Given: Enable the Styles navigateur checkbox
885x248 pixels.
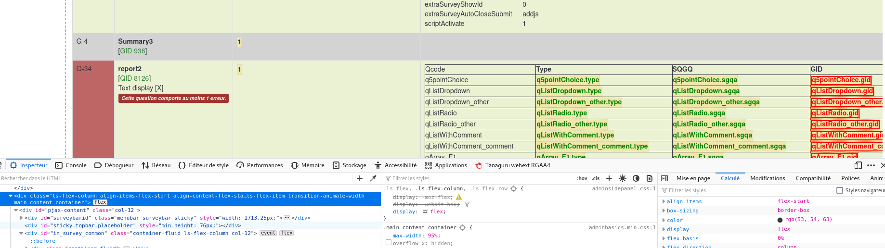Looking at the screenshot, I should tap(840, 190).
